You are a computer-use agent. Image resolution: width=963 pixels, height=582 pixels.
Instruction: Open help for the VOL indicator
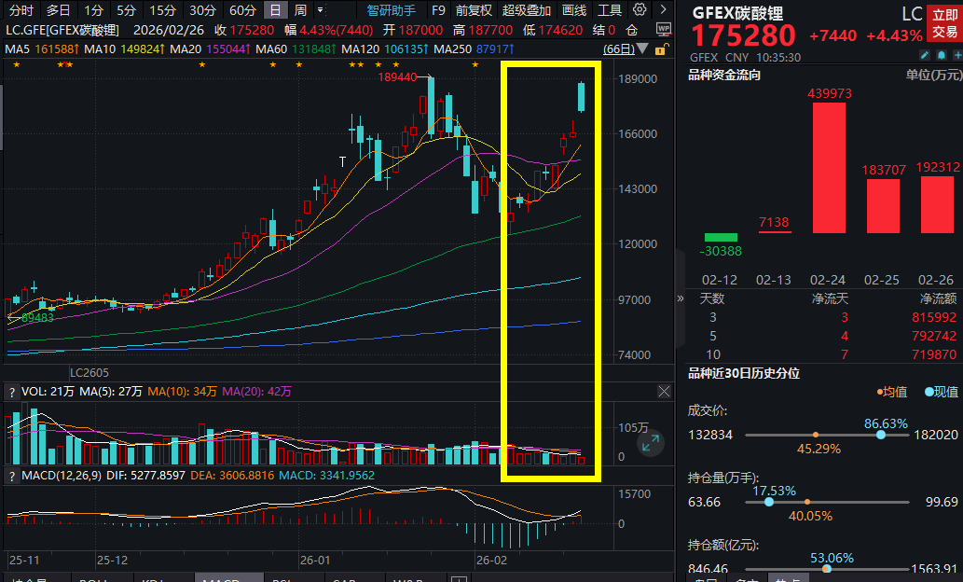[12, 392]
